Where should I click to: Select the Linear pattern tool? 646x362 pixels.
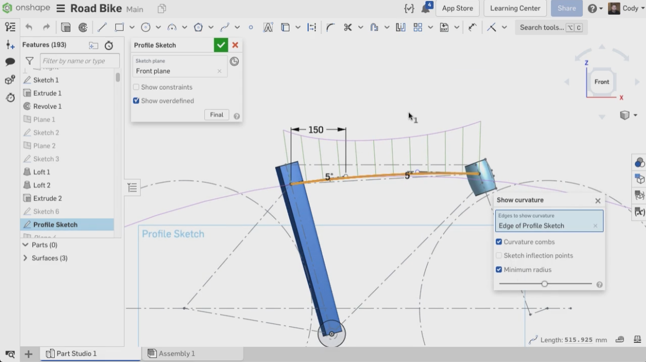pyautogui.click(x=418, y=28)
